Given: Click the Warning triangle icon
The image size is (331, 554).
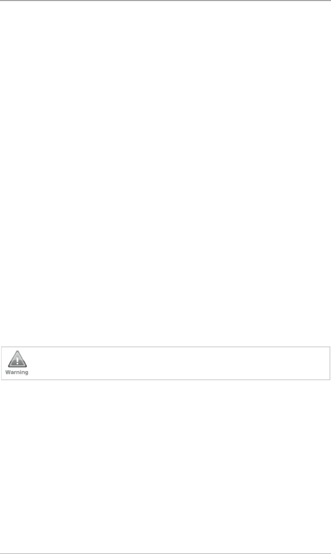Looking at the screenshot, I should point(17,359).
